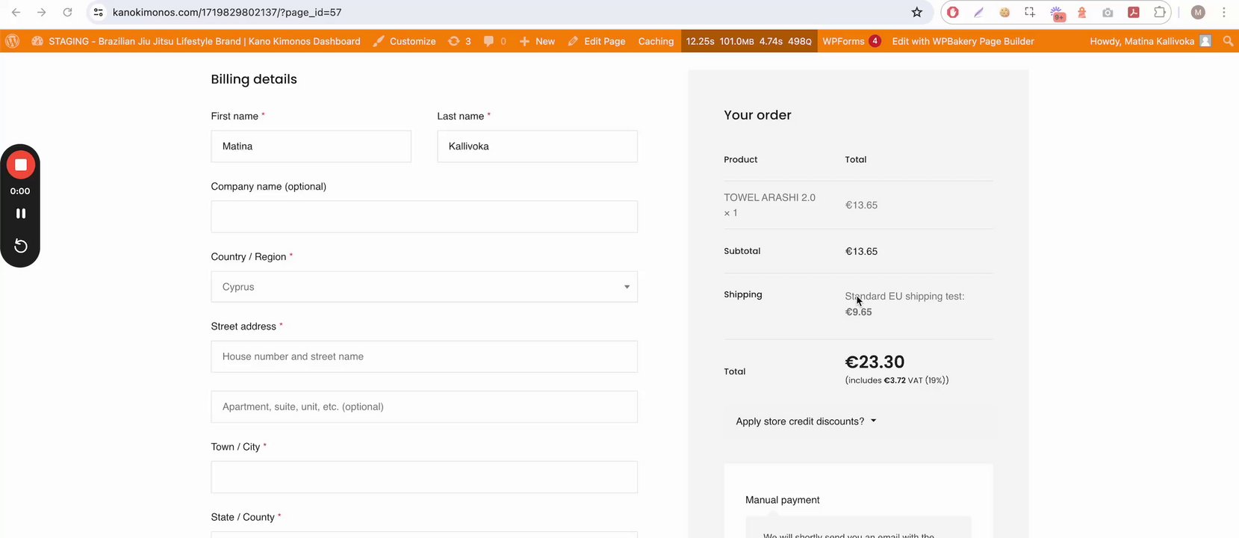Screen dimensions: 1239x538
Task: Reload the checkout page
Action: tap(67, 12)
